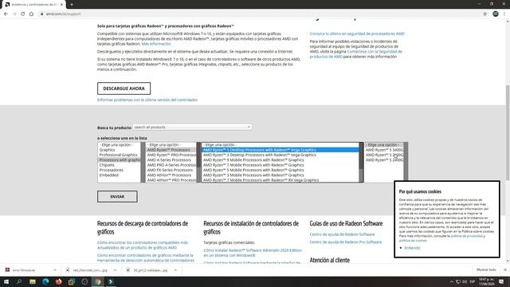
Task: Choose AMD Athlon PRO Processors entry
Action: 171,180
